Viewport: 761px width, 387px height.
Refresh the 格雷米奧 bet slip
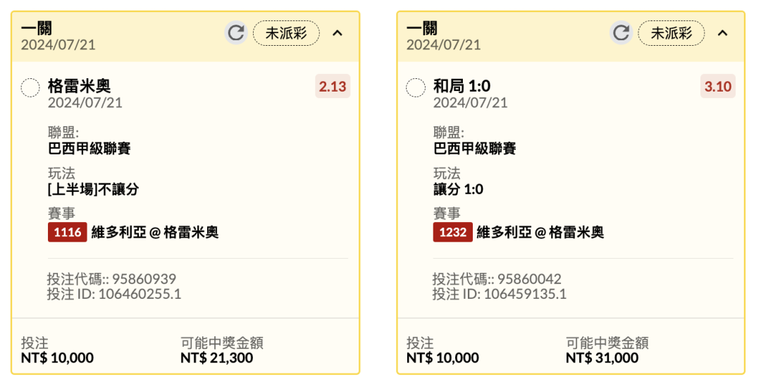coord(236,32)
